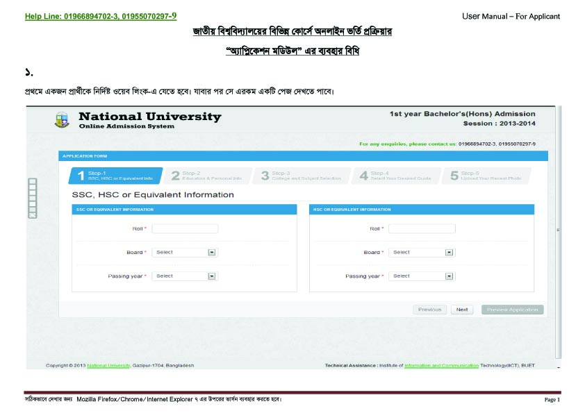Open the National University copyright link
Viewport: 585px width, 413px height.
tap(108, 364)
